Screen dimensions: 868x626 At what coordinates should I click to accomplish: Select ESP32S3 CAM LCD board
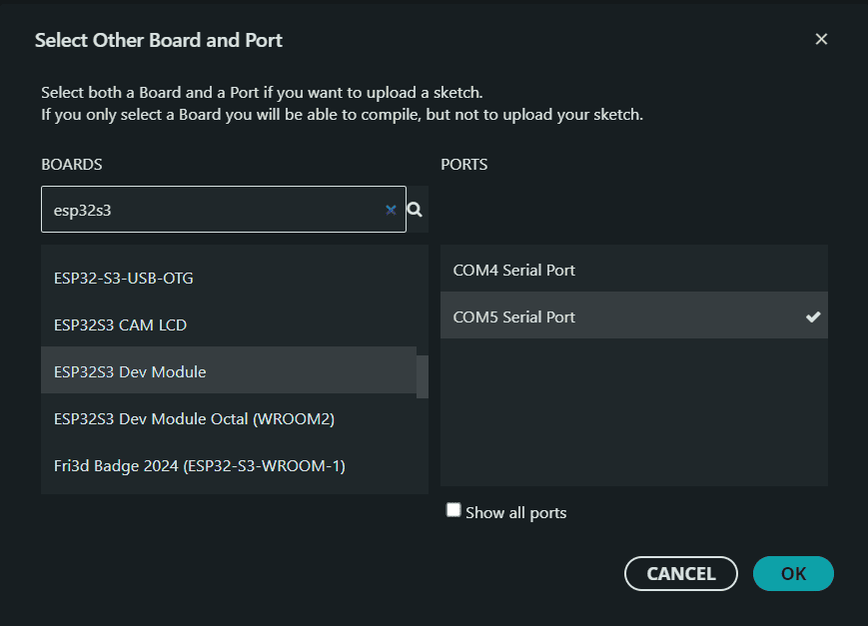229,324
